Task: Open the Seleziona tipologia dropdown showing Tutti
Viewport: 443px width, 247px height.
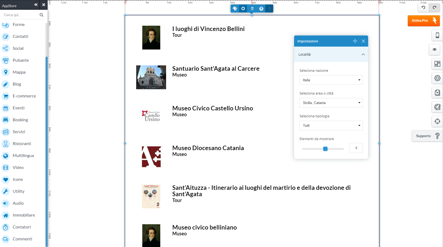Action: [x=331, y=125]
